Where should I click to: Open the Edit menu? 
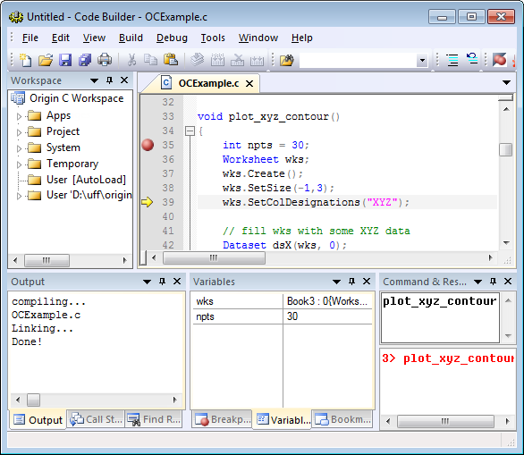(61, 38)
